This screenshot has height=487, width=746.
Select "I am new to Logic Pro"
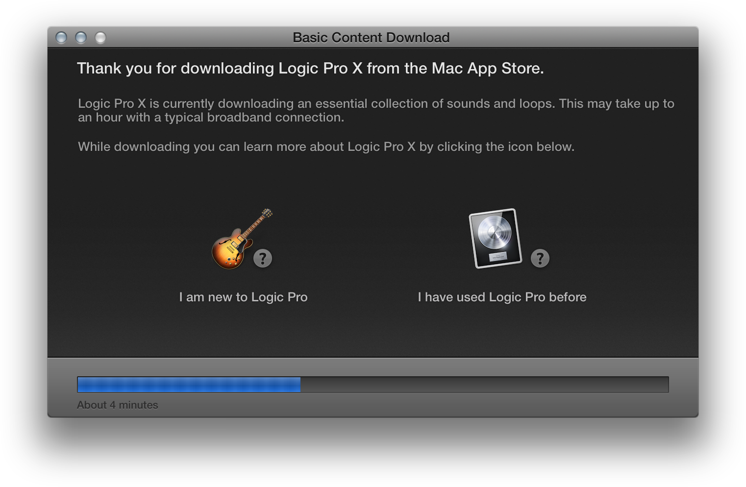click(243, 297)
